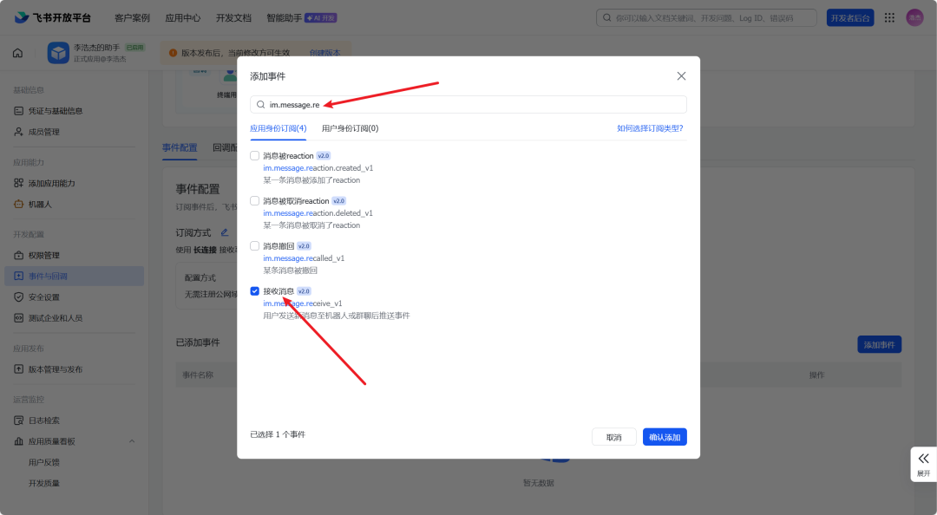Open the home icon above the sidebar
This screenshot has height=515, width=937.
(x=17, y=53)
